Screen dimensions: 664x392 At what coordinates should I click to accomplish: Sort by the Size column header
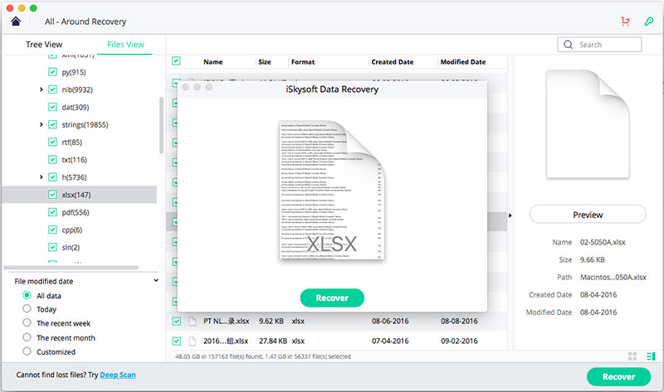pos(265,61)
